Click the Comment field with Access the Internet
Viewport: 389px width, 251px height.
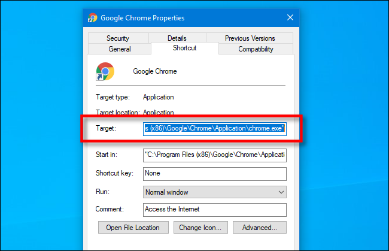tap(215, 210)
